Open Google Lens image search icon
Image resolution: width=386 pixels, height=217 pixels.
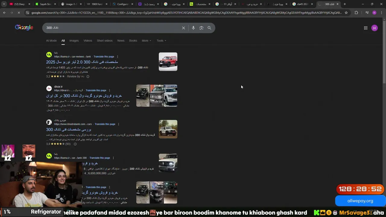click(x=201, y=28)
